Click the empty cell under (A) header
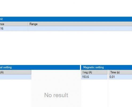Screen dimensions: 132x107 tap(15, 77)
